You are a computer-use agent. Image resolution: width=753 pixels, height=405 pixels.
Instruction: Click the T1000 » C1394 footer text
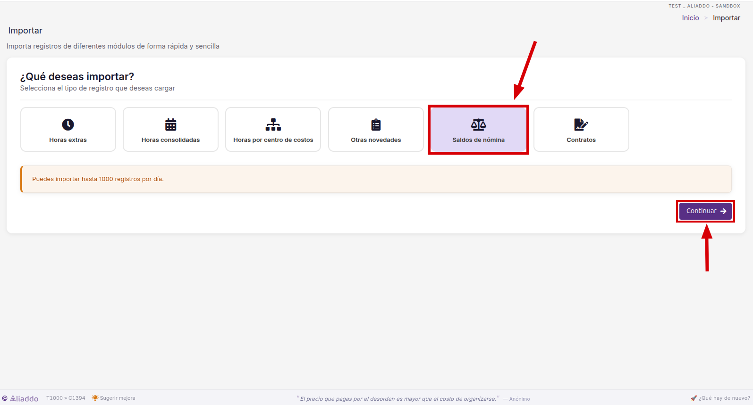[x=66, y=398]
